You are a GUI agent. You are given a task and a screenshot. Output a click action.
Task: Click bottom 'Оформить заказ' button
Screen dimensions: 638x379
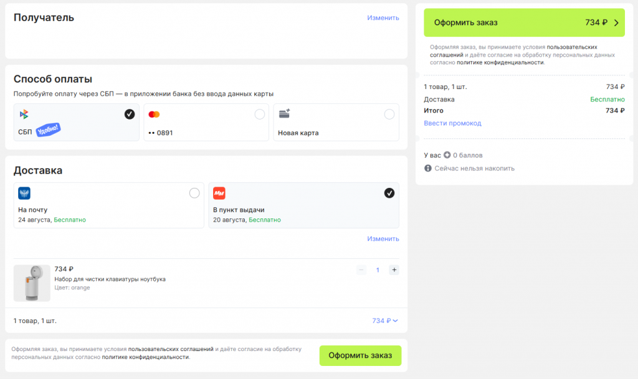tap(360, 355)
